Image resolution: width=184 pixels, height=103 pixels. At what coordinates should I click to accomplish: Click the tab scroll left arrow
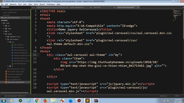[x=32, y=7]
